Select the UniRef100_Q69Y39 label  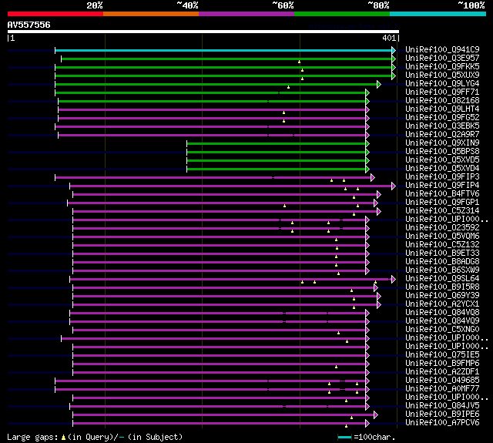[x=442, y=296]
